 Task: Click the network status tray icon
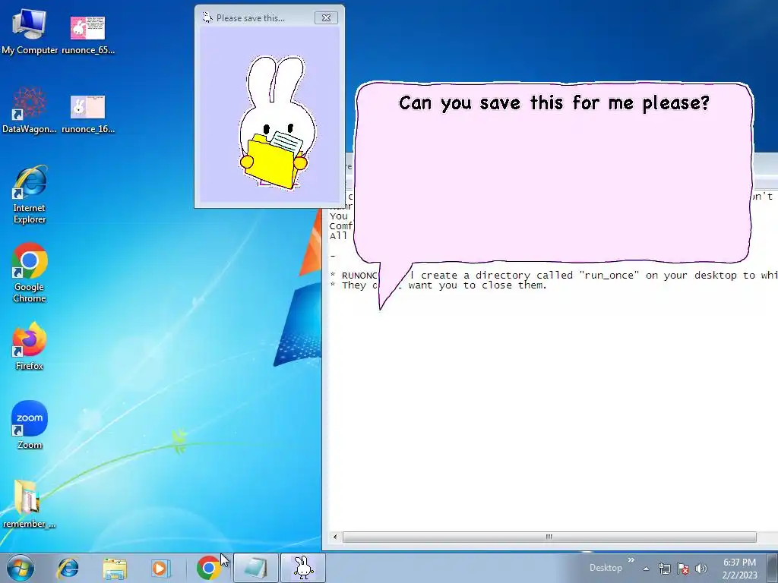tap(664, 569)
